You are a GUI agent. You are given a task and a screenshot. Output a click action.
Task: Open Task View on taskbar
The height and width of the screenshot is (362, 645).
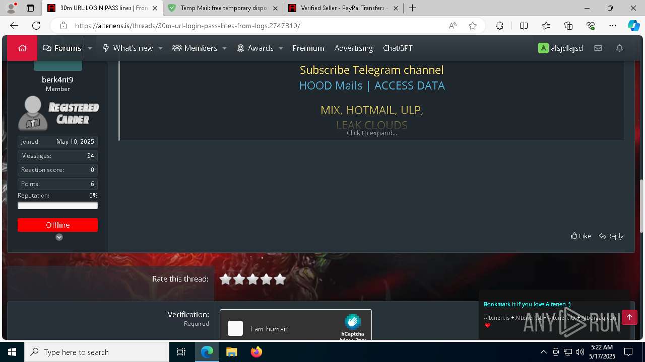coord(181,352)
